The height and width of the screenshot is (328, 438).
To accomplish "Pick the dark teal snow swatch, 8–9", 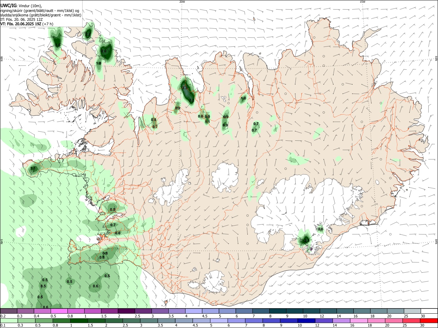I will click(x=278, y=311).
